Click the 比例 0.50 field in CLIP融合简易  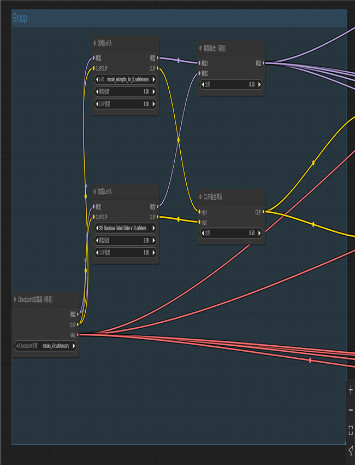tap(230, 233)
